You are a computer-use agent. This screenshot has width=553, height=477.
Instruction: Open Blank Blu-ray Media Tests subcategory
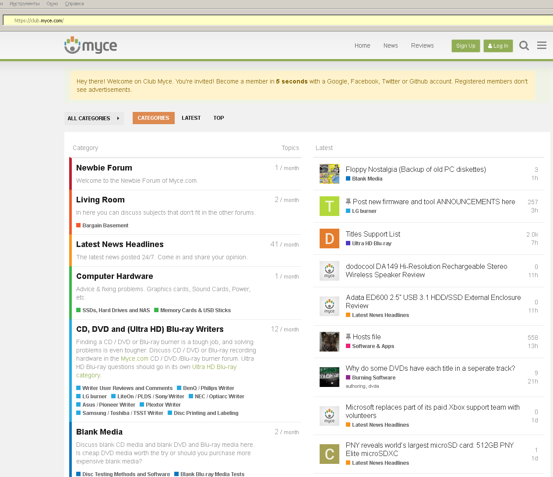(x=209, y=474)
